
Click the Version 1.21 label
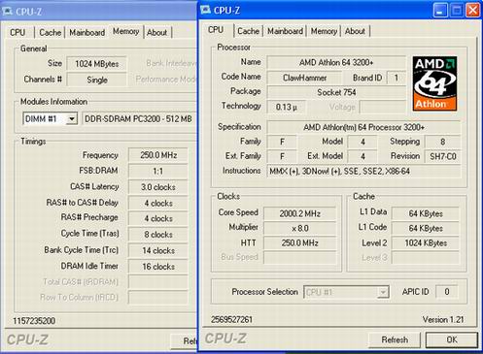tap(443, 320)
